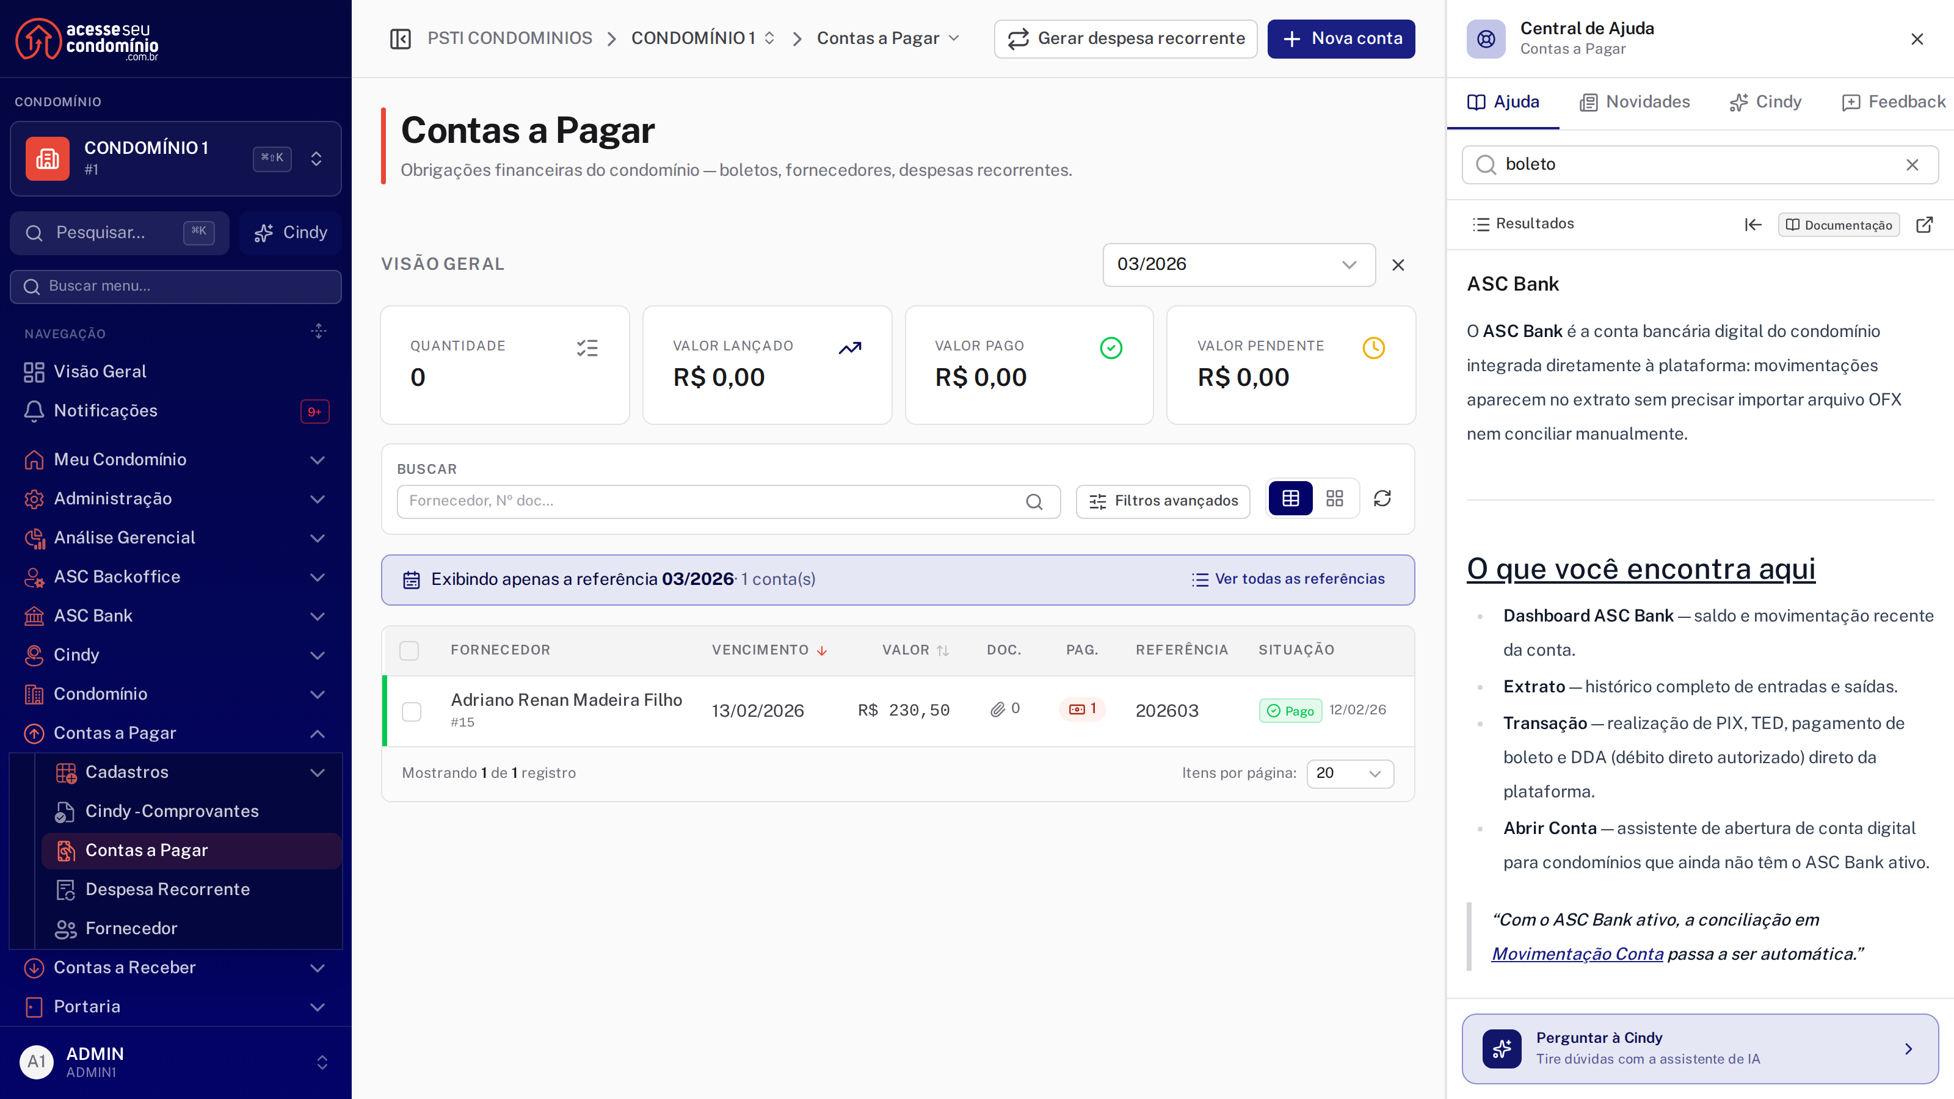The width and height of the screenshot is (1954, 1099).
Task: Click the Documentação button
Action: tap(1838, 225)
